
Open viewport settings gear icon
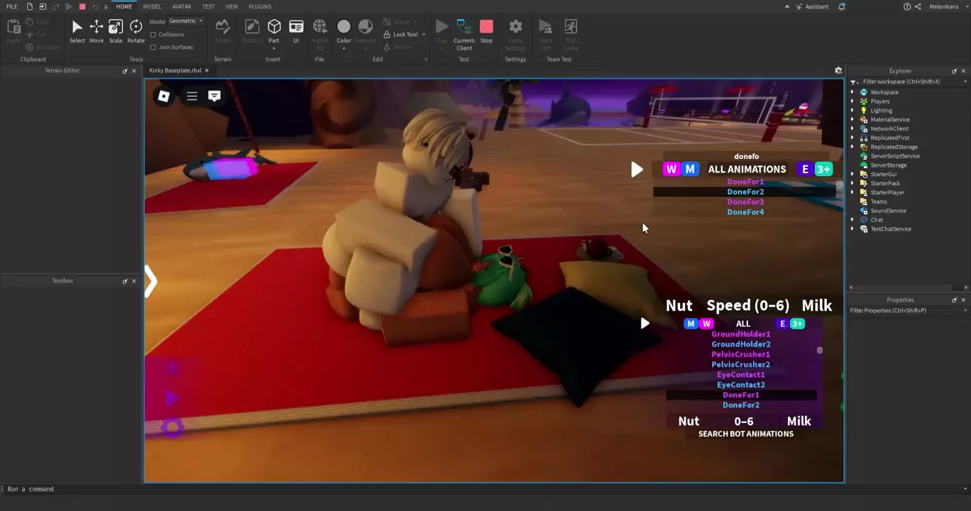click(838, 70)
